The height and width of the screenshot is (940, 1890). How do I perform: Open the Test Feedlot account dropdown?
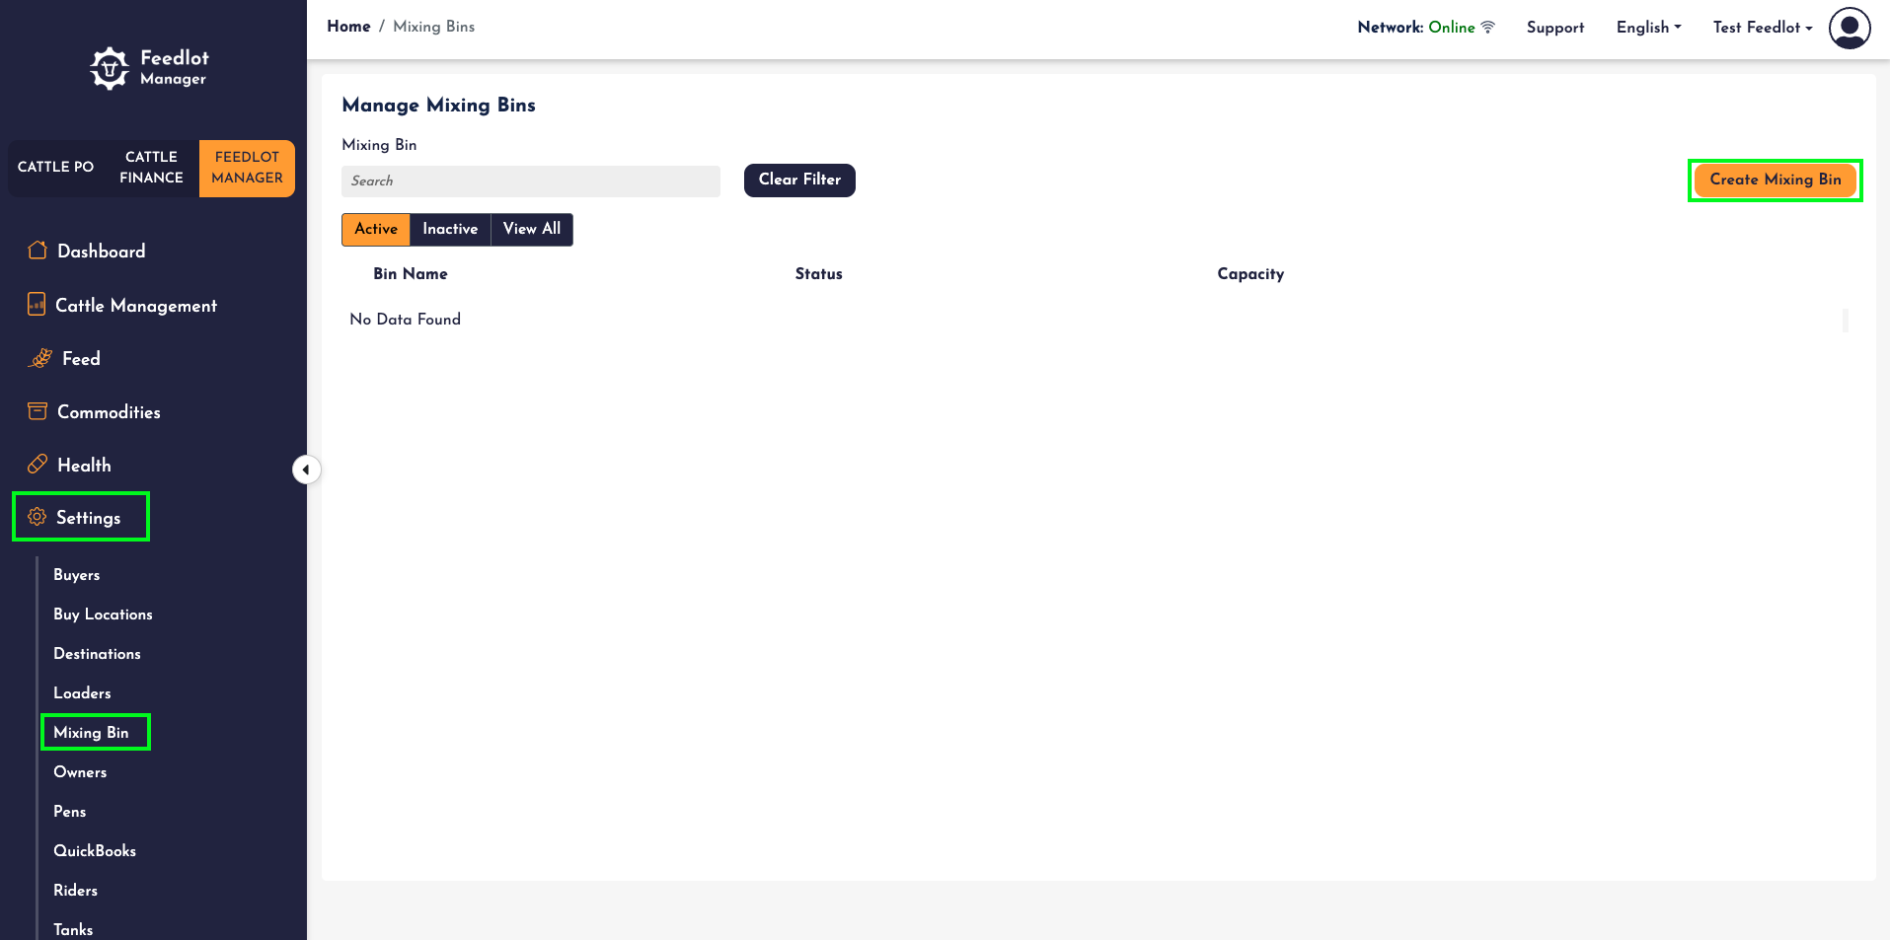[1763, 28]
